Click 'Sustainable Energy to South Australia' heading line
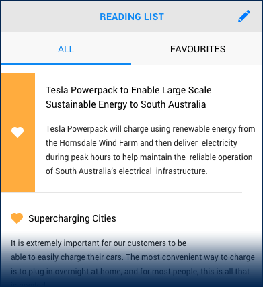Viewport: 263px width, 287px height. point(126,104)
